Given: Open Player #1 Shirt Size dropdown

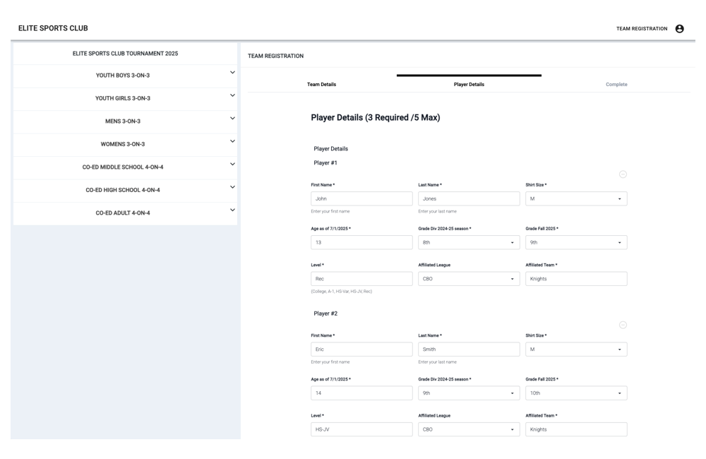Looking at the screenshot, I should tap(575, 199).
